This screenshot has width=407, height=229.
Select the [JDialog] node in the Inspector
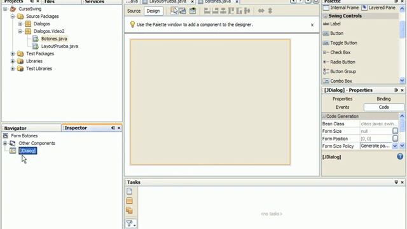[x=28, y=151]
